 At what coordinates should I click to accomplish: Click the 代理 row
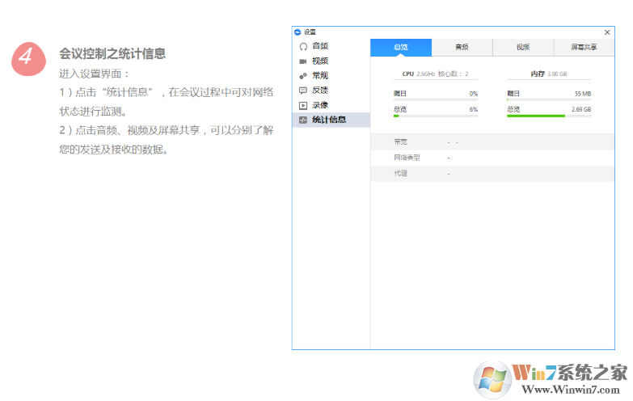(x=492, y=174)
